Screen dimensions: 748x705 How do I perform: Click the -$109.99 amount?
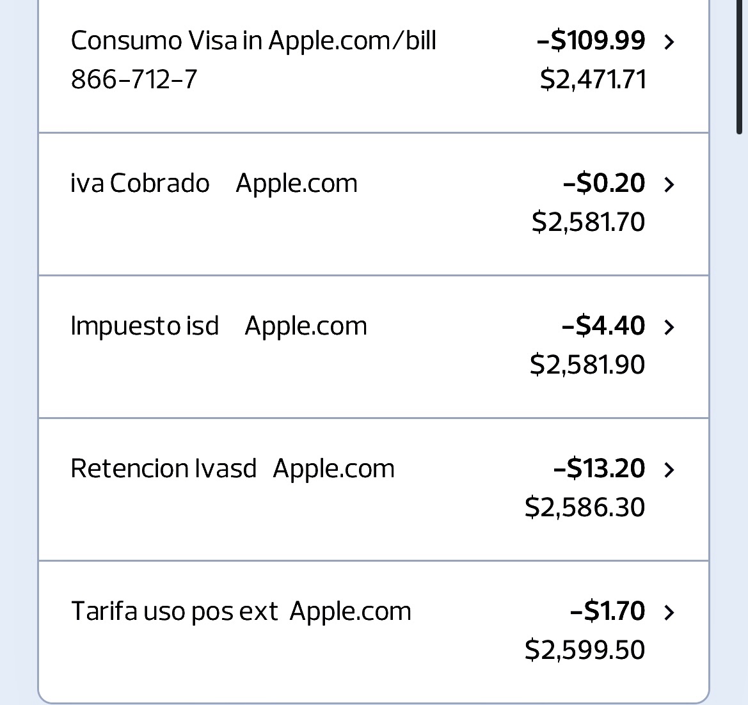[591, 41]
